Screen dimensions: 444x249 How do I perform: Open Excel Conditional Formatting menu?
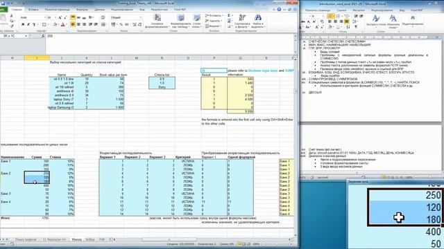tap(157, 21)
